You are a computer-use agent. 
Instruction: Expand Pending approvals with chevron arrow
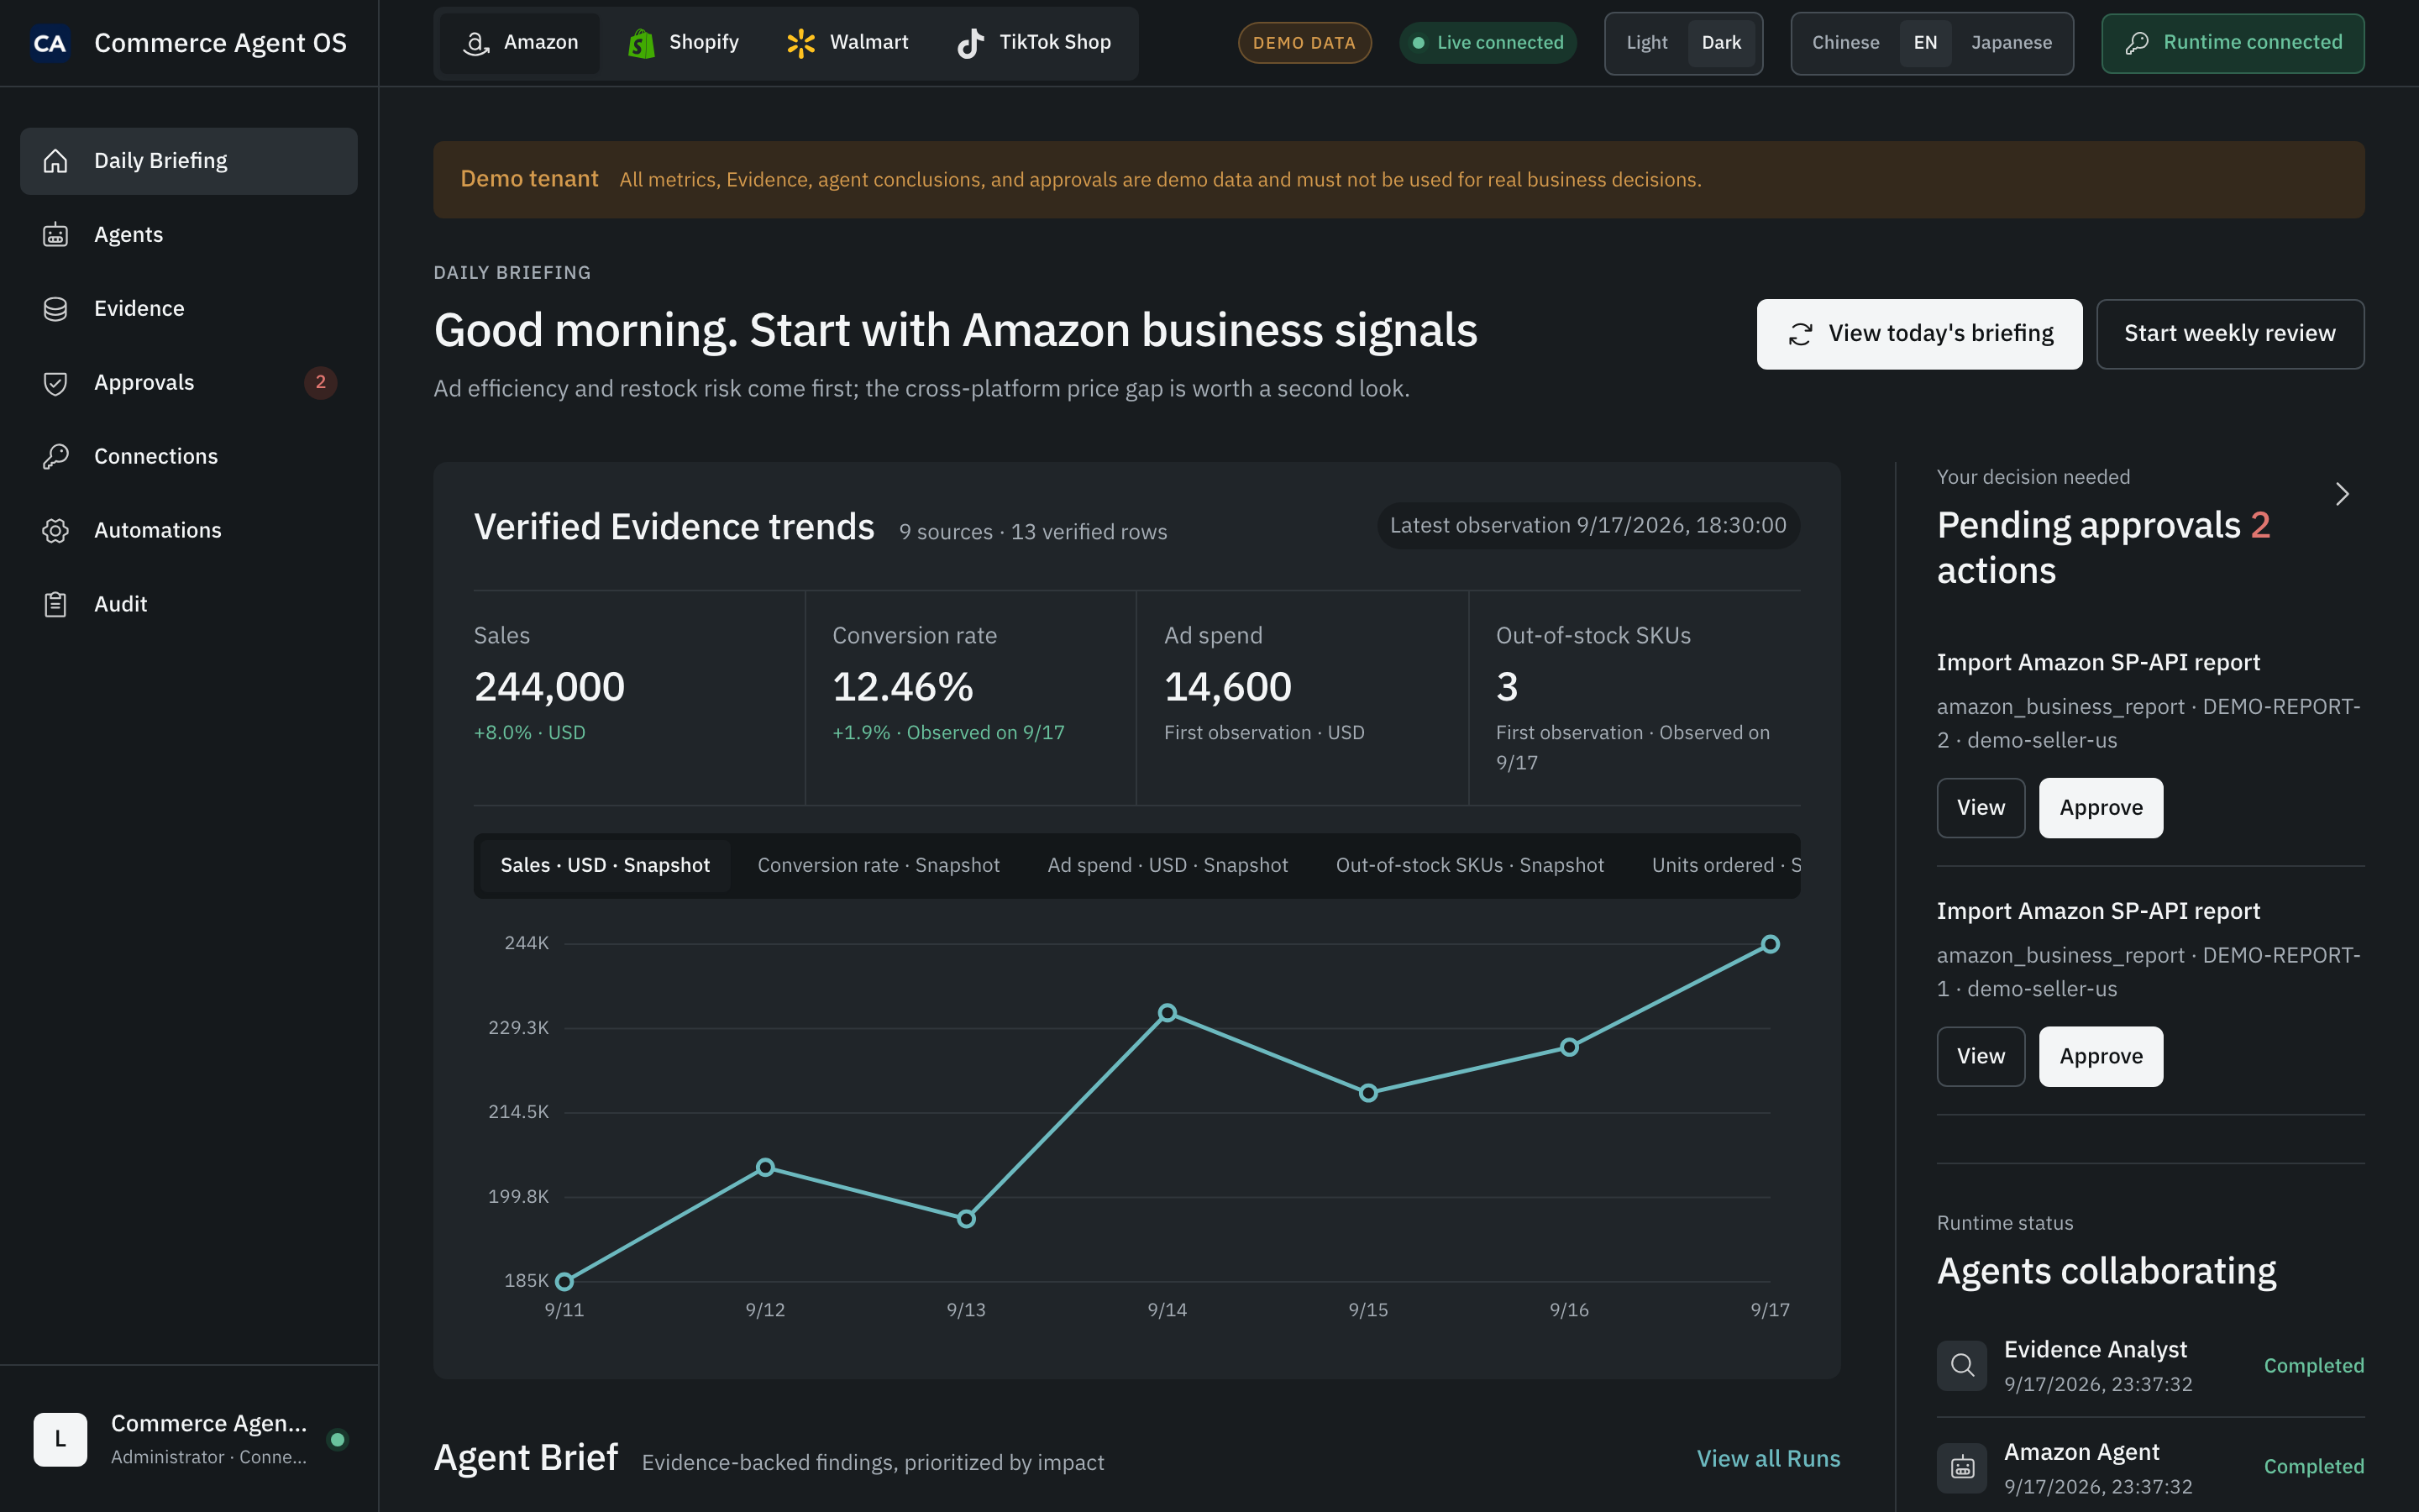pos(2342,494)
